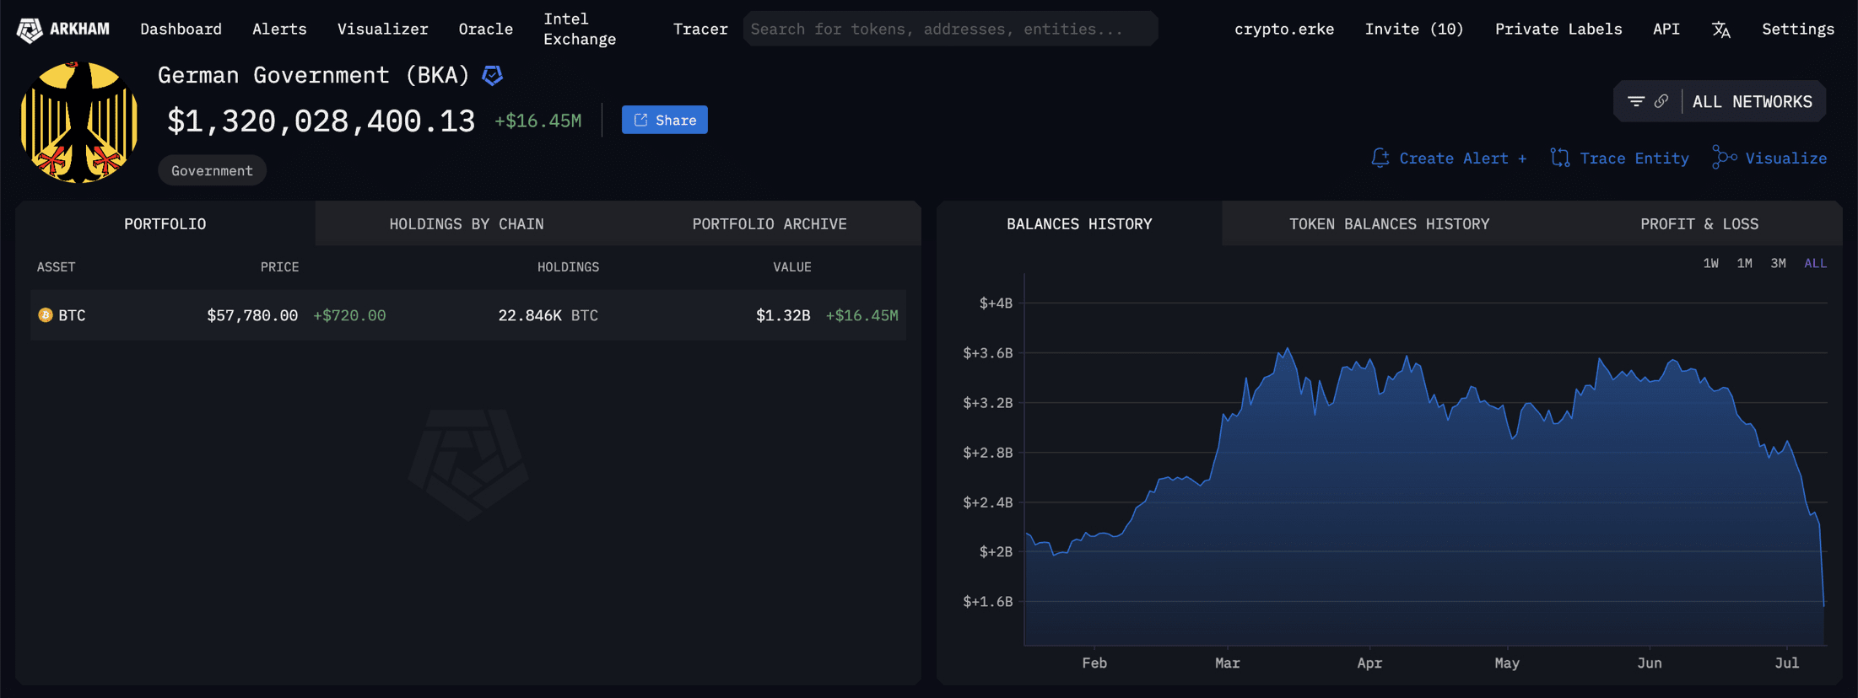
Task: Click the Arkham logo icon
Action: click(x=30, y=30)
